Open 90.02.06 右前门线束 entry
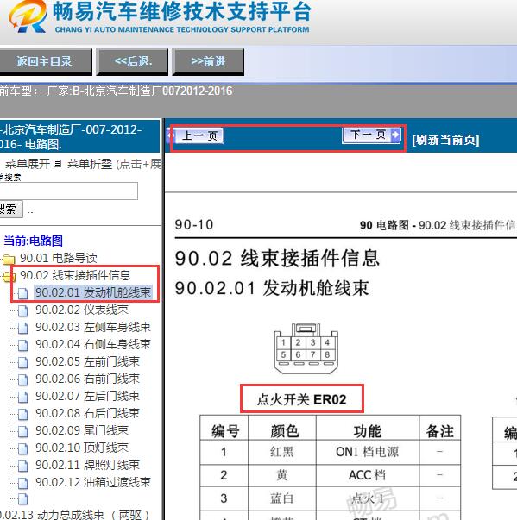This screenshot has height=520, width=517. [87, 379]
